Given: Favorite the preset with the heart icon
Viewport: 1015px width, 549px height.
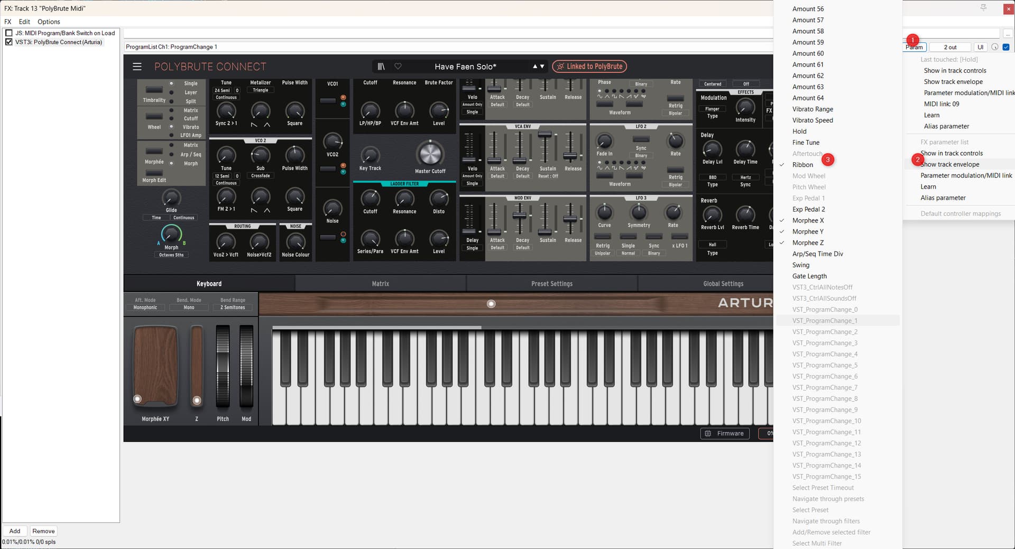Looking at the screenshot, I should pyautogui.click(x=398, y=67).
